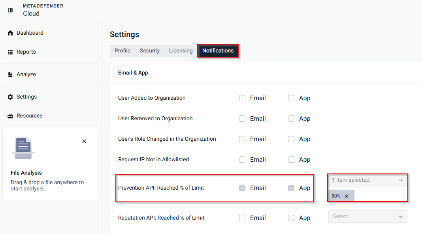Uncheck Email for Prevention API limit

coord(242,188)
